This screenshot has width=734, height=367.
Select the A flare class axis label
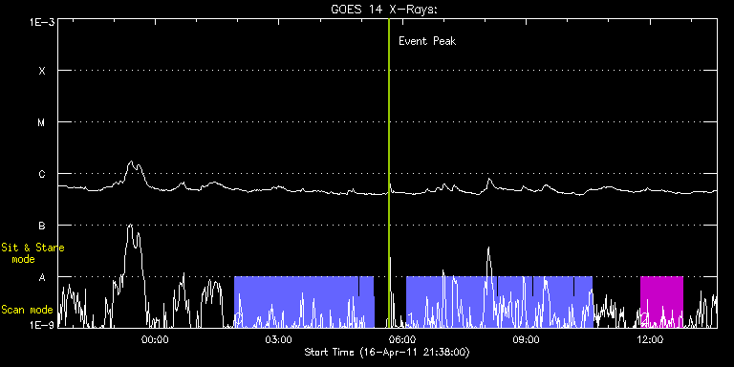(x=42, y=277)
